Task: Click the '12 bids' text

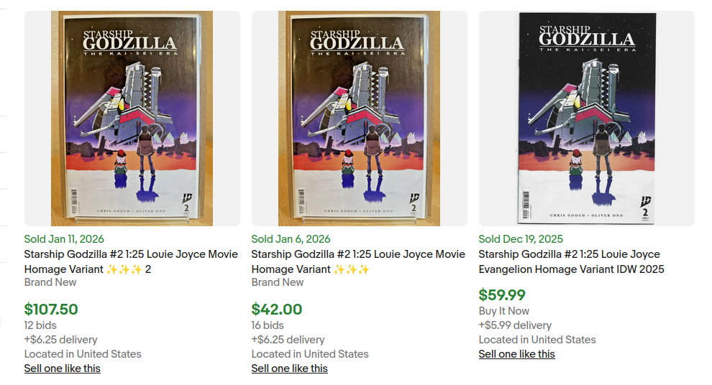Action: click(x=40, y=325)
